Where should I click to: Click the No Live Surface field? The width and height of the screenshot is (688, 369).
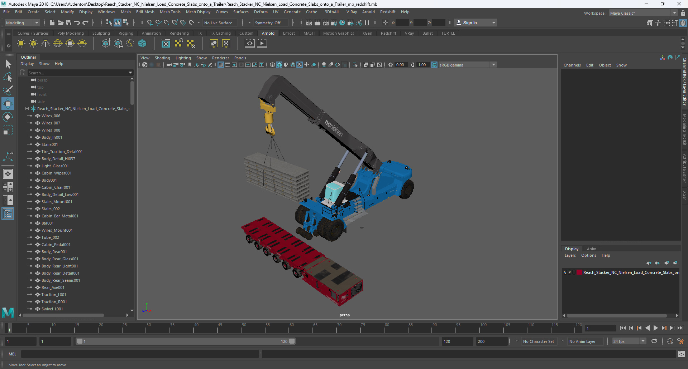click(220, 23)
